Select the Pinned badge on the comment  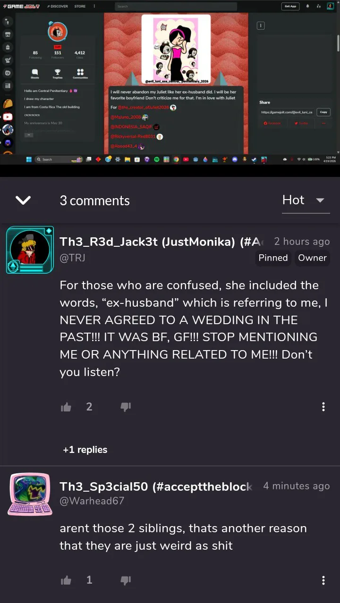click(273, 258)
